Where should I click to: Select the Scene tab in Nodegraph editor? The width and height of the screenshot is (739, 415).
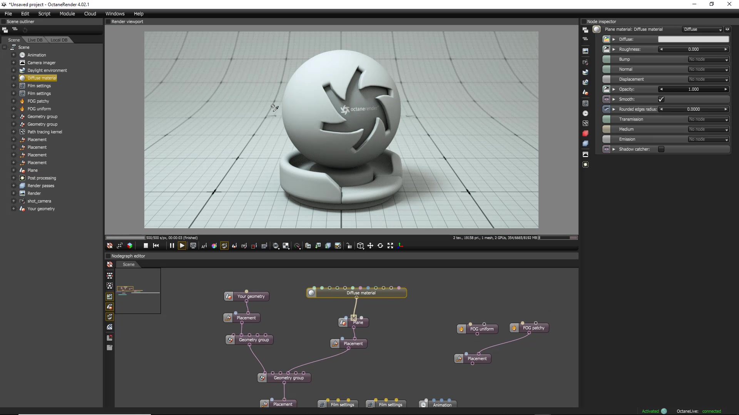pyautogui.click(x=129, y=264)
